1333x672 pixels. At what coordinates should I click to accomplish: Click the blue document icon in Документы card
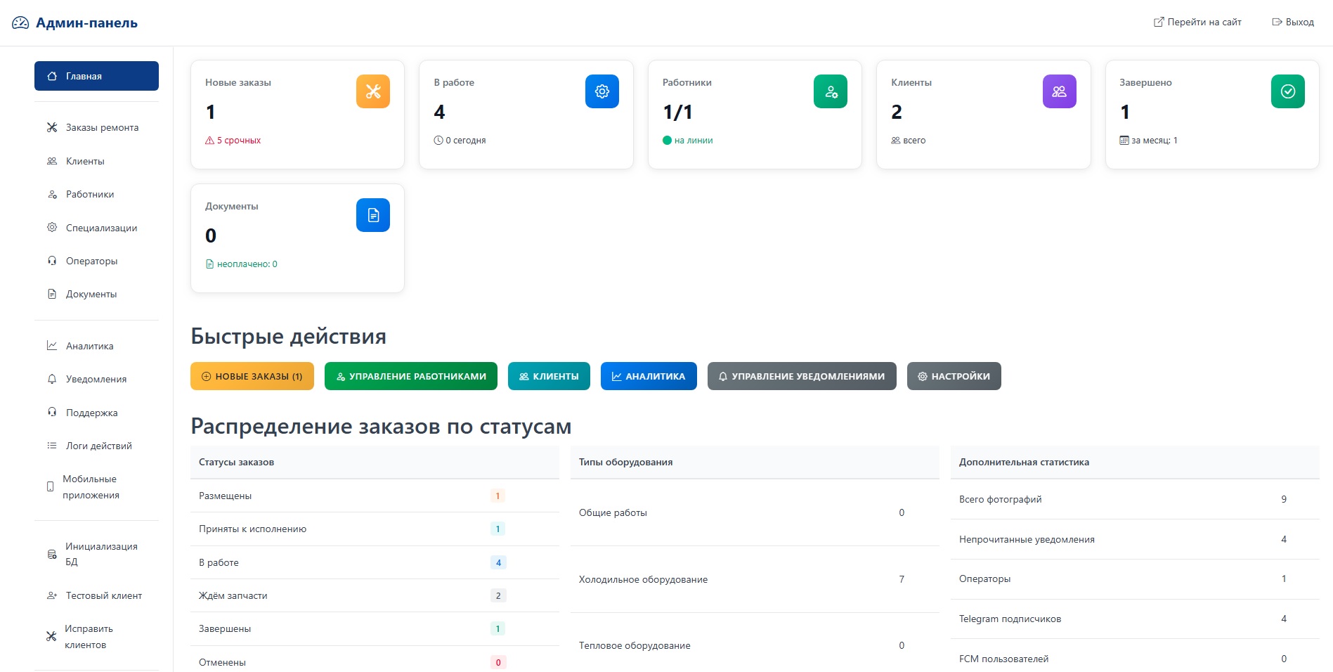[373, 215]
